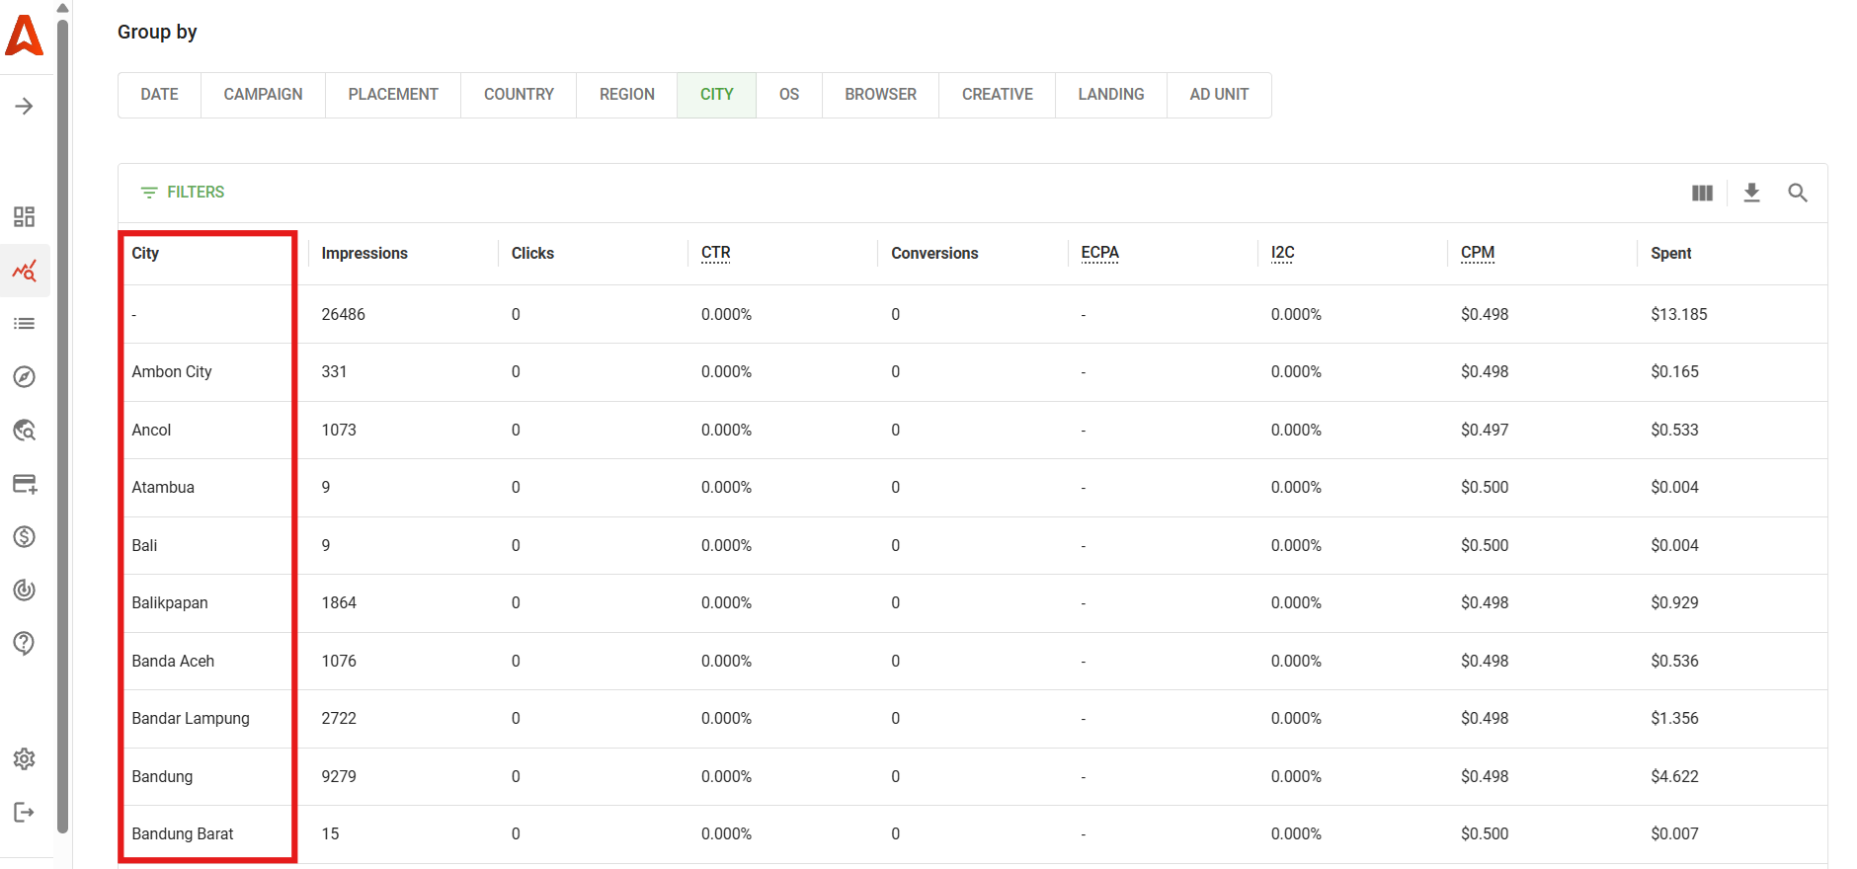This screenshot has height=869, width=1857.
Task: Click the logout icon in sidebar
Action: (25, 812)
